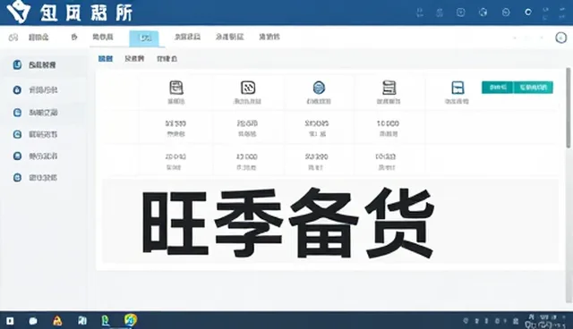The width and height of the screenshot is (573, 329).
Task: Click the third sidebar item's icon
Action: 17,113
